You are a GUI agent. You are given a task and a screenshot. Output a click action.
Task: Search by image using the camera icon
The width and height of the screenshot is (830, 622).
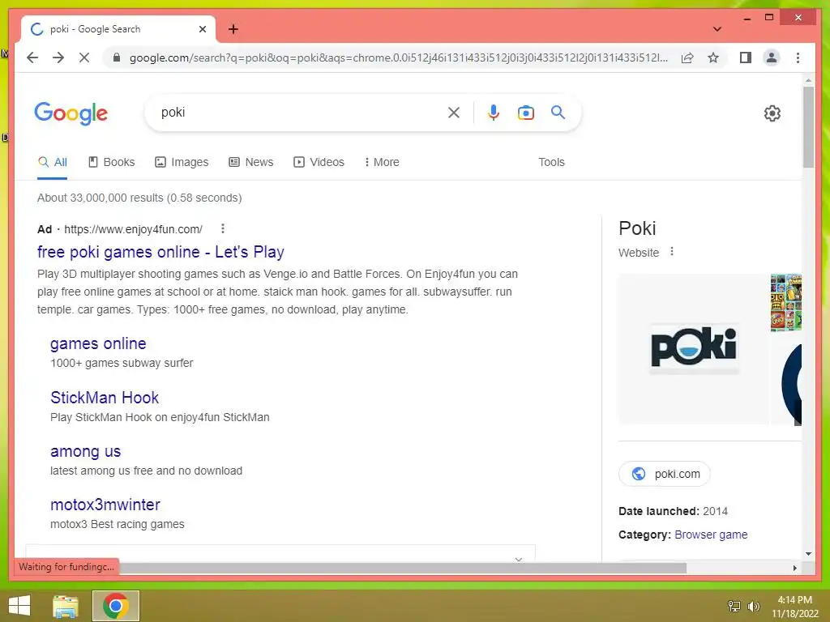(525, 113)
